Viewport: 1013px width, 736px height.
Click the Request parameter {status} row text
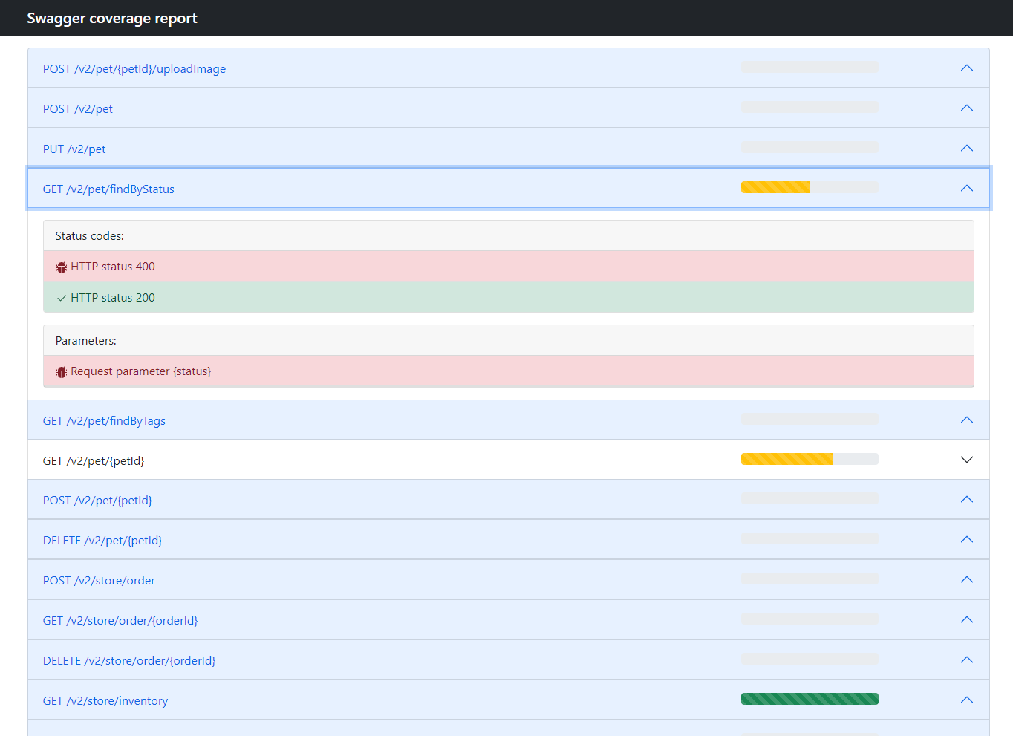coord(141,371)
